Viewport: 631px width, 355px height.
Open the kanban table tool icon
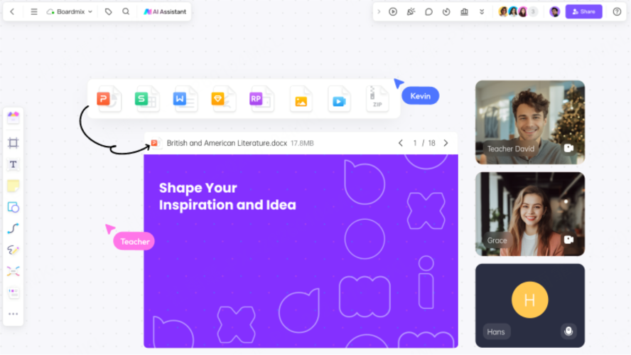[x=14, y=292]
